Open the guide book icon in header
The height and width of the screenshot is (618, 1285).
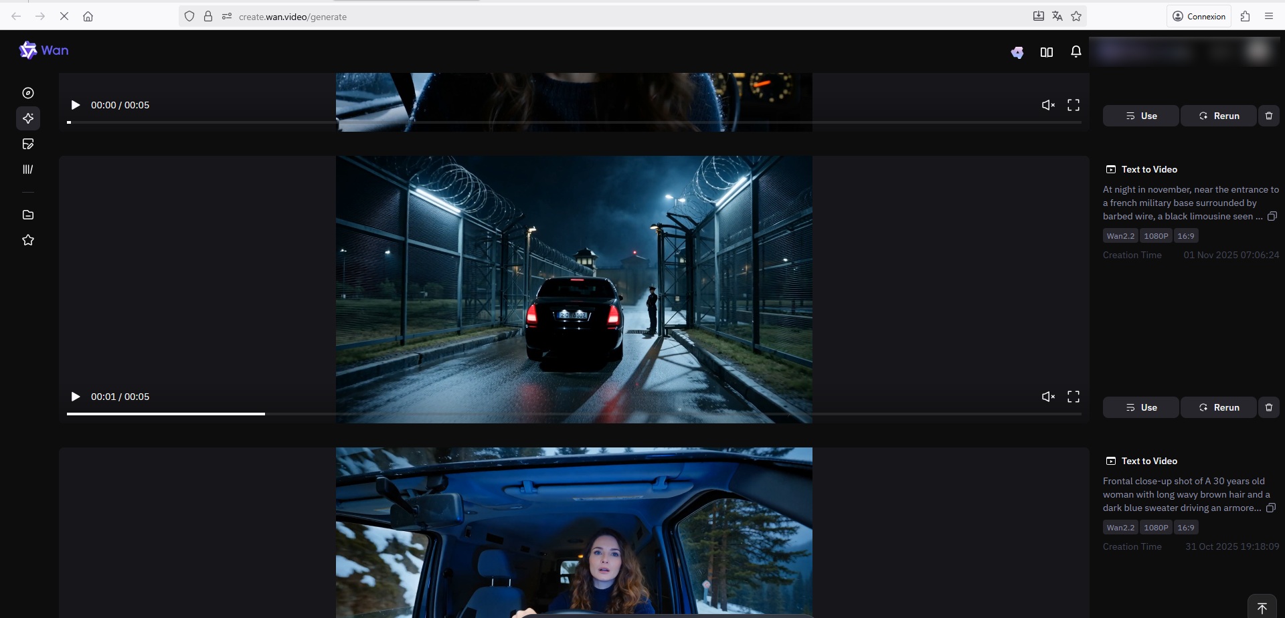(1047, 52)
